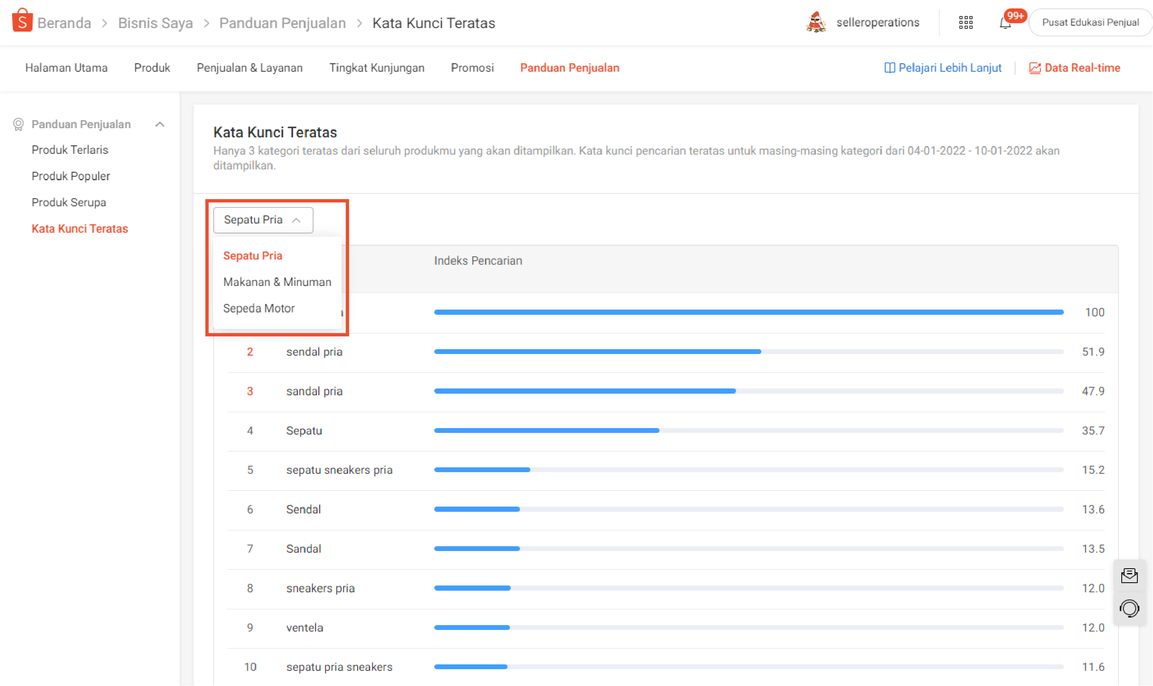The height and width of the screenshot is (686, 1153).
Task: Click Pusat Edukasi Penjual button
Action: click(x=1090, y=23)
